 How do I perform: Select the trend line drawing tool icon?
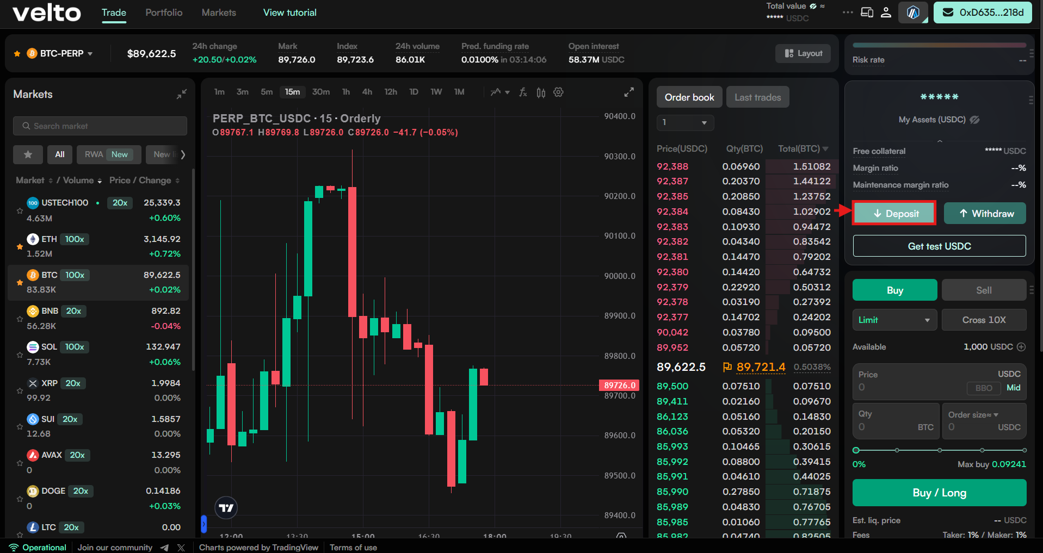(x=496, y=92)
